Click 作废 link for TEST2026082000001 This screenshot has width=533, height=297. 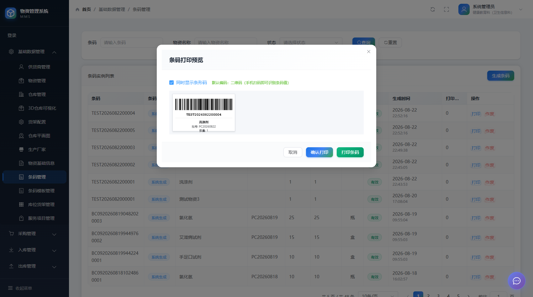tap(490, 199)
